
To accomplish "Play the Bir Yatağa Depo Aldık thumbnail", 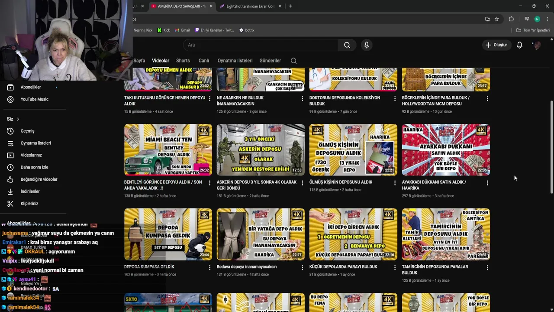I will [x=261, y=234].
